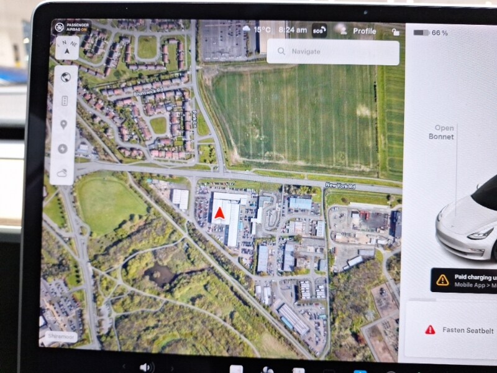
Task: Tap the passenger airbag status indicator
Action: [x=72, y=27]
